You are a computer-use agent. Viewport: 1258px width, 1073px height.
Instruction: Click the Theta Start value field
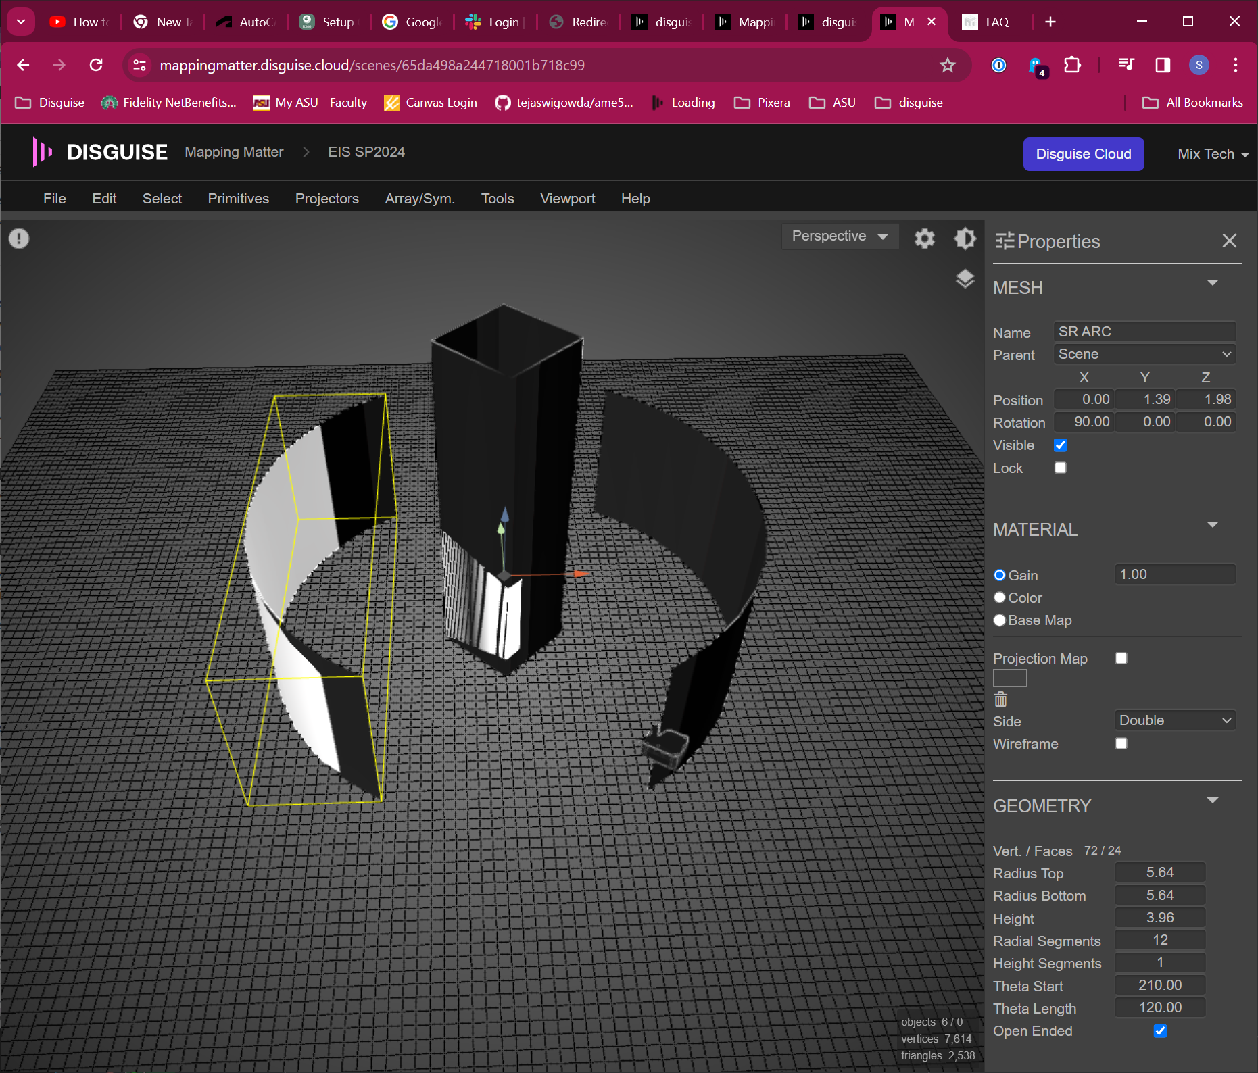(1160, 985)
